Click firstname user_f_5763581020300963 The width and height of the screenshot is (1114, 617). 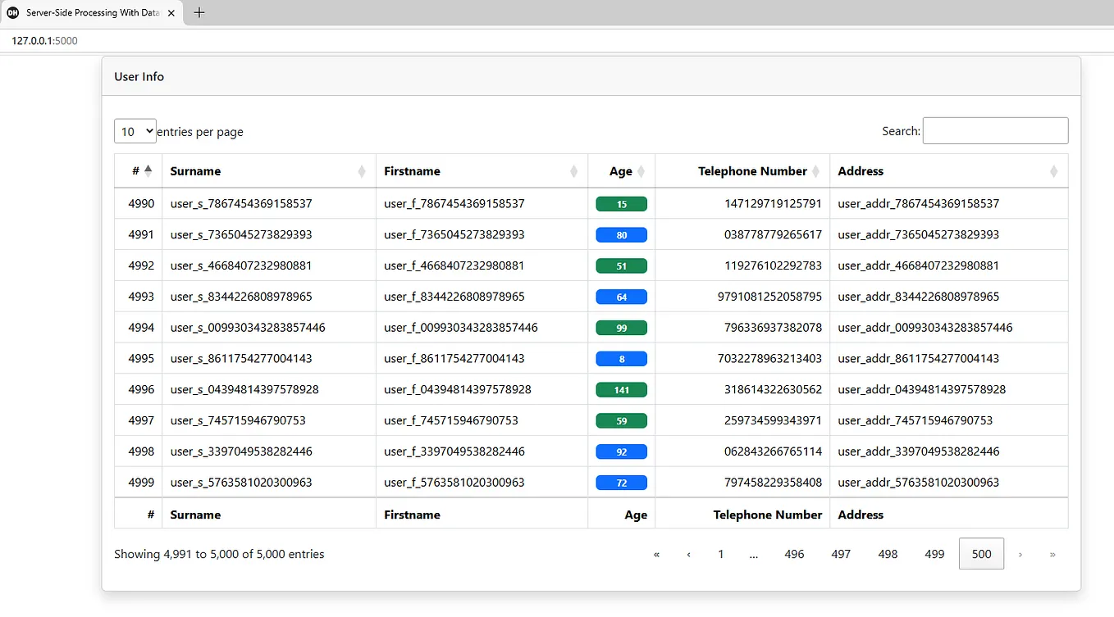454,482
